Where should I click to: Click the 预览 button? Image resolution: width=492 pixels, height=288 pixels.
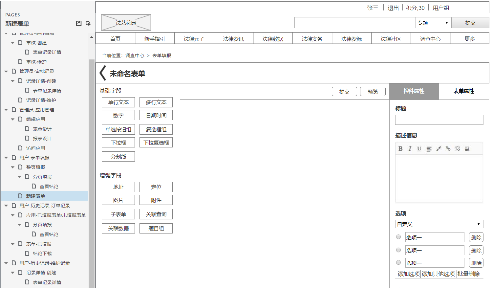point(373,92)
